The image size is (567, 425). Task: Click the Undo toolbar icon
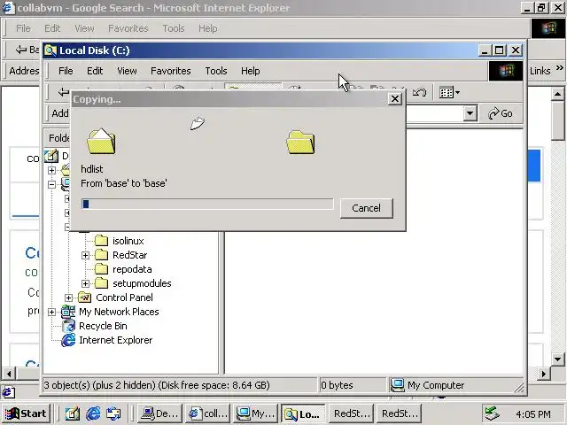(x=419, y=92)
